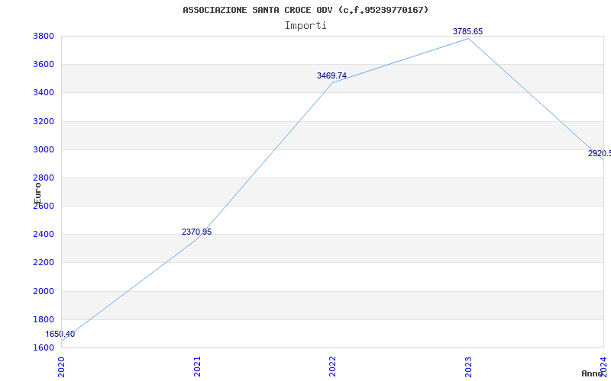The height and width of the screenshot is (381, 611).
Task: Click the 3200 y-axis value
Action: [x=44, y=121]
